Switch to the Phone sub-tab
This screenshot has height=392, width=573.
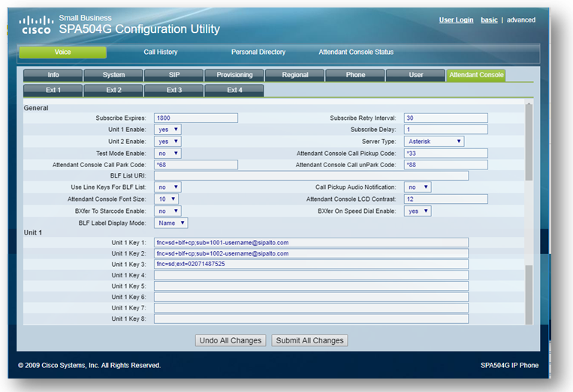coord(355,75)
